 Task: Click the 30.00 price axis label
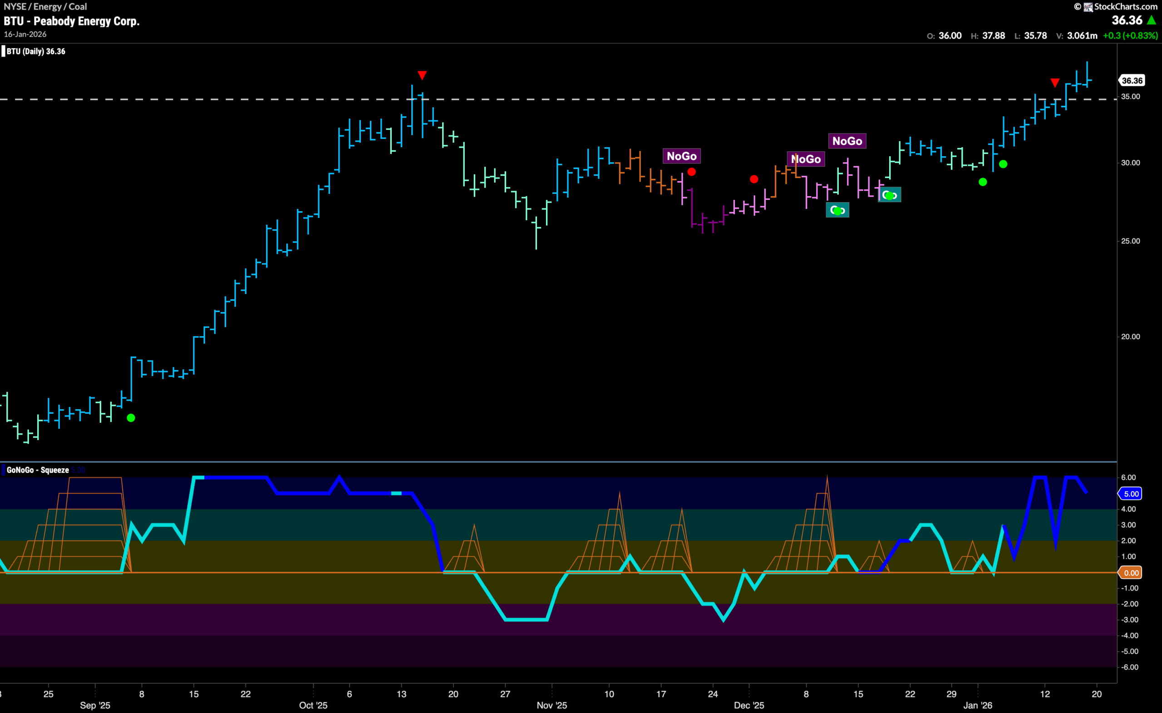tap(1130, 163)
